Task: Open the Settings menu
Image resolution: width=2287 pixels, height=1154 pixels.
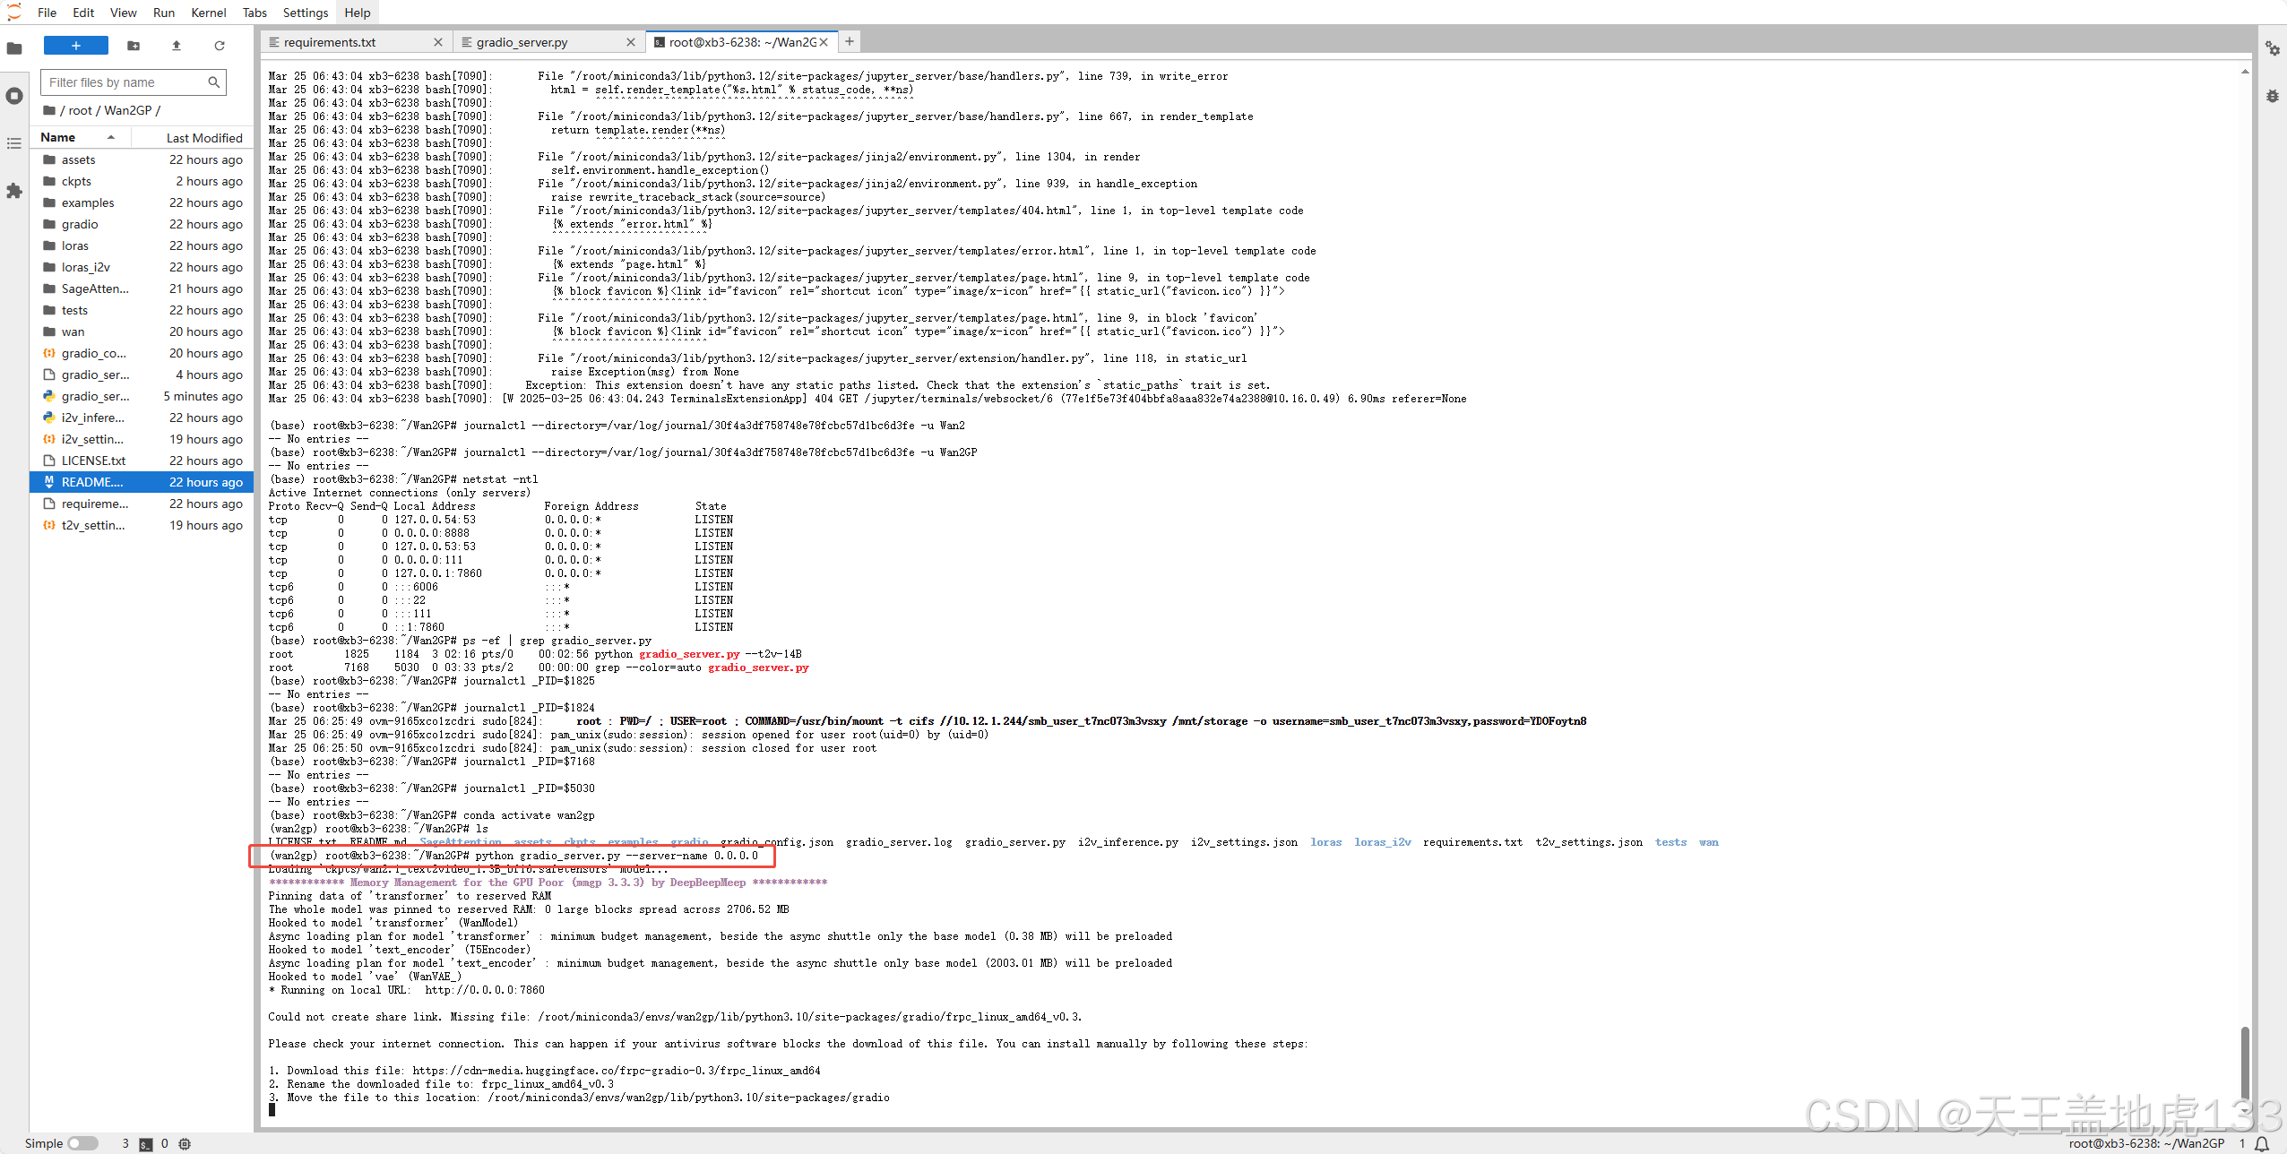Action: pyautogui.click(x=305, y=13)
